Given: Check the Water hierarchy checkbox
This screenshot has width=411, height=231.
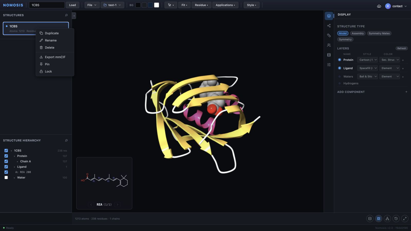Looking at the screenshot, I should click(6, 178).
